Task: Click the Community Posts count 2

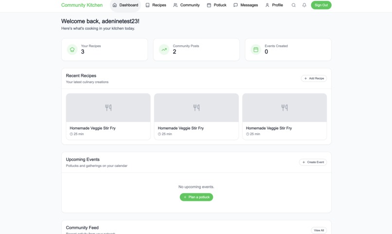Action: click(x=175, y=52)
